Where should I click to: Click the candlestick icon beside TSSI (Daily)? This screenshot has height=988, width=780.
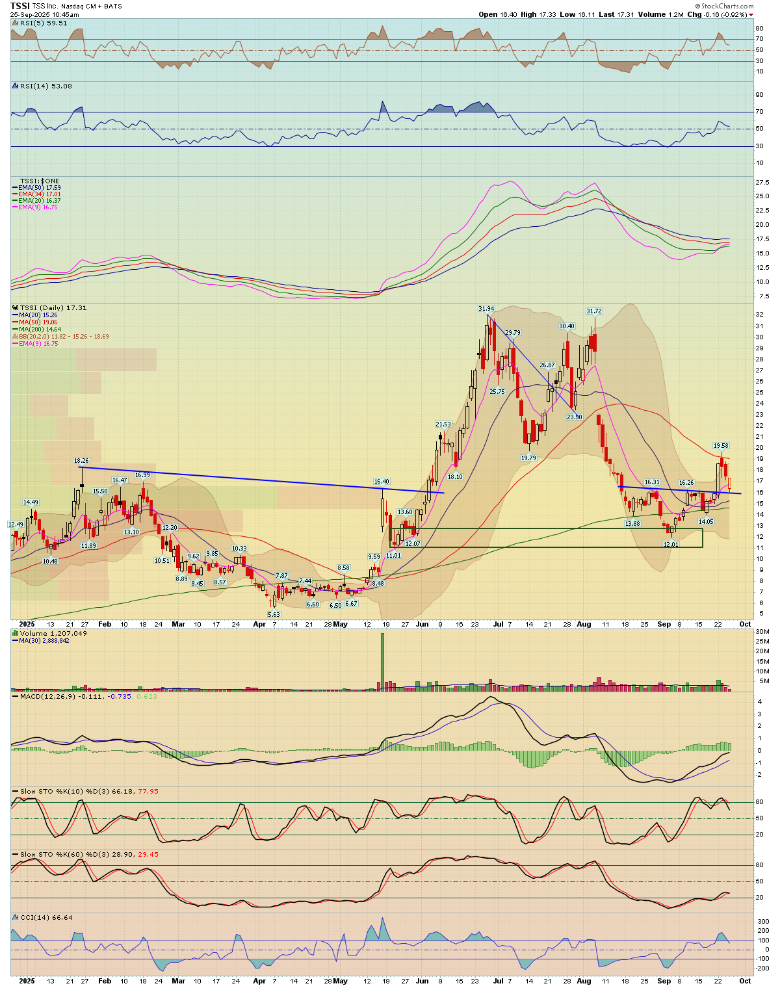(15, 307)
